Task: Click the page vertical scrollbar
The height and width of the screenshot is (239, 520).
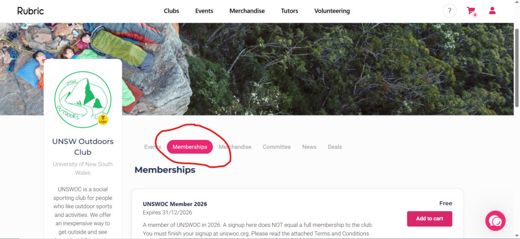Action: [516, 68]
